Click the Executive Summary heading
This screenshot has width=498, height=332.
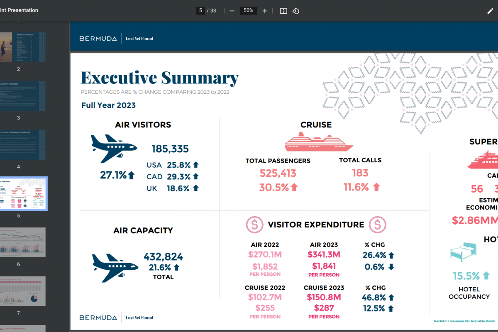click(x=159, y=78)
